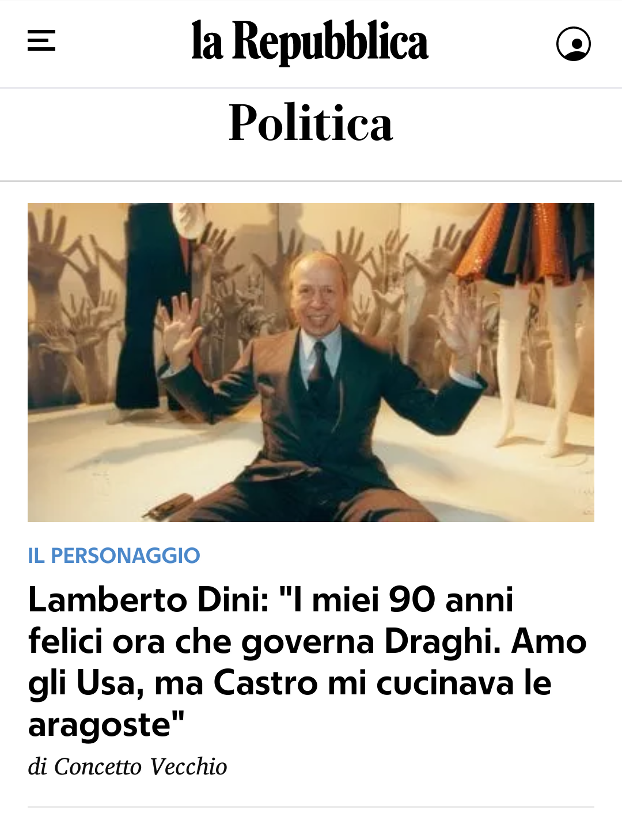Tap the three-line menu icon in the header
The height and width of the screenshot is (824, 622).
point(41,41)
